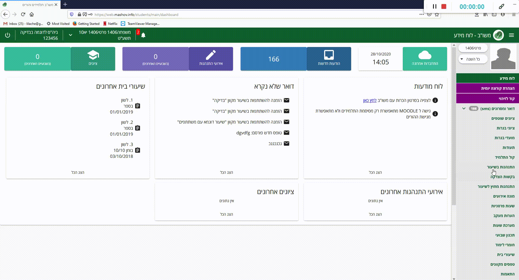Click the notification bell icon
The height and width of the screenshot is (280, 519).
coord(143,35)
